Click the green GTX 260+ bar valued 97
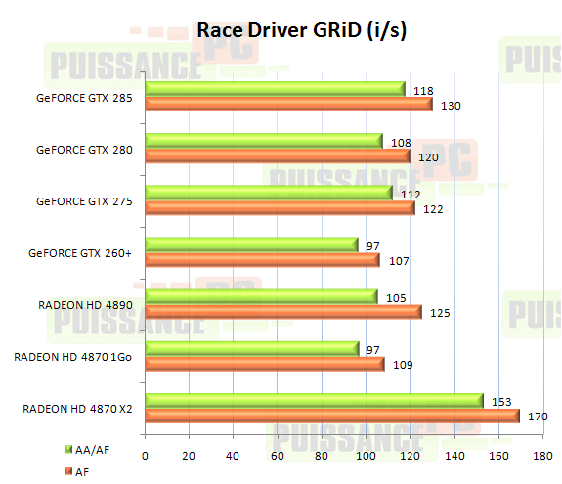 click(x=251, y=244)
